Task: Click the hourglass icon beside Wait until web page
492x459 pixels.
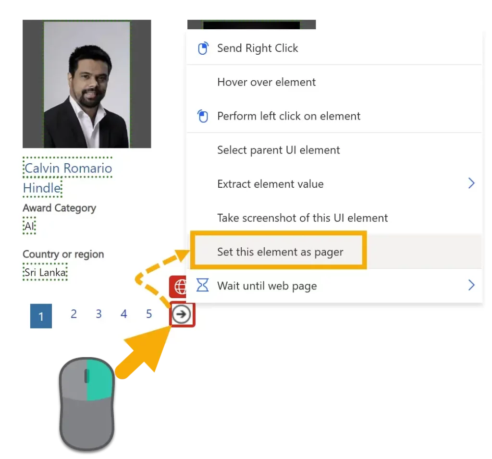Action: coord(203,286)
